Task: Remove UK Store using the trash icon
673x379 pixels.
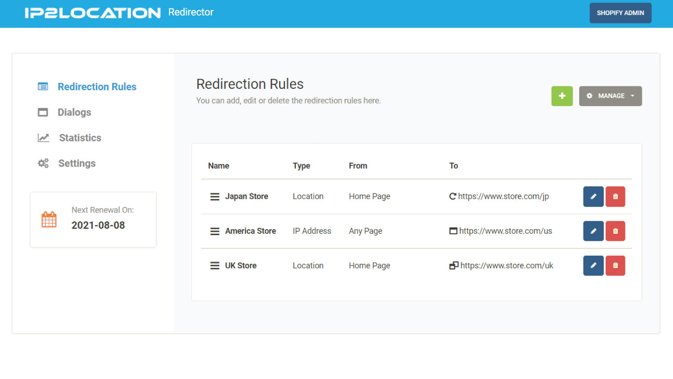Action: pyautogui.click(x=615, y=265)
